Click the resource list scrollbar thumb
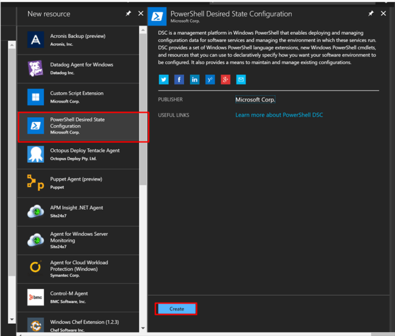395x336 pixels. 143,109
